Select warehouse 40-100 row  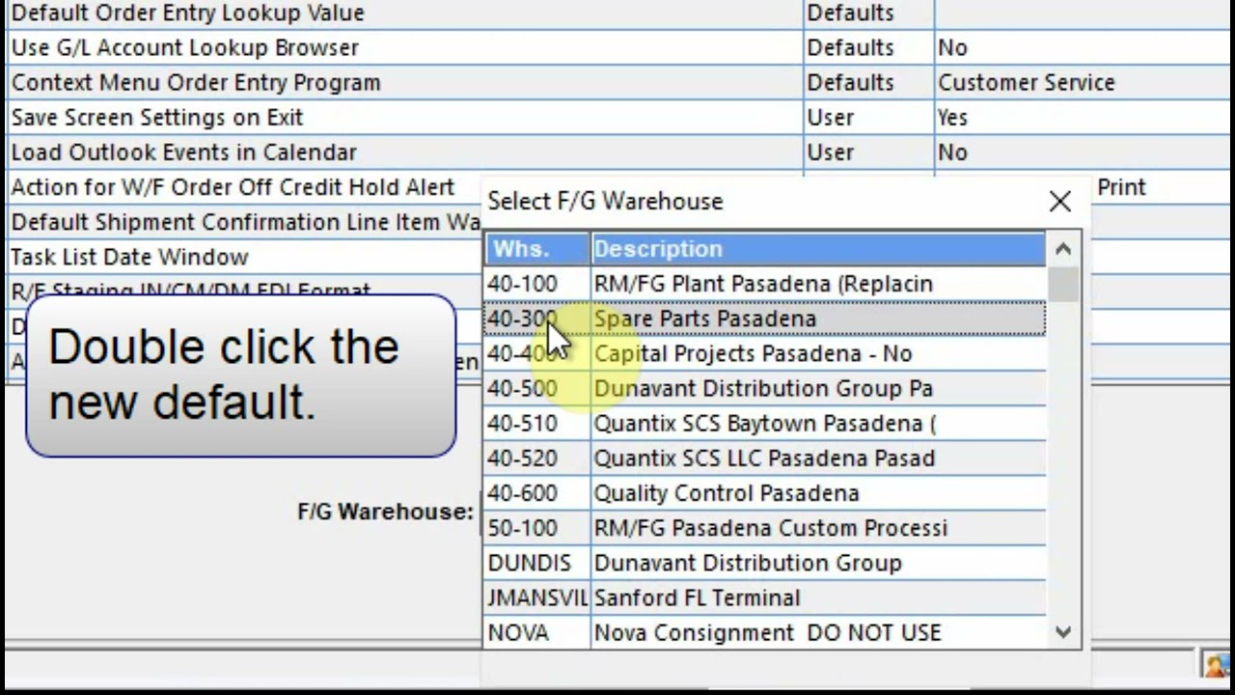pos(765,284)
